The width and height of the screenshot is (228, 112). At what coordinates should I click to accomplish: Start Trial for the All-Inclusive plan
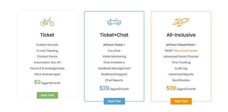click(x=181, y=101)
